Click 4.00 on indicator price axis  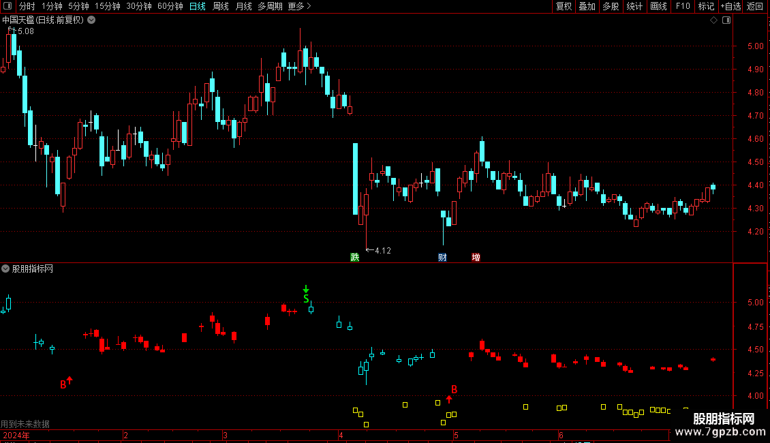755,395
